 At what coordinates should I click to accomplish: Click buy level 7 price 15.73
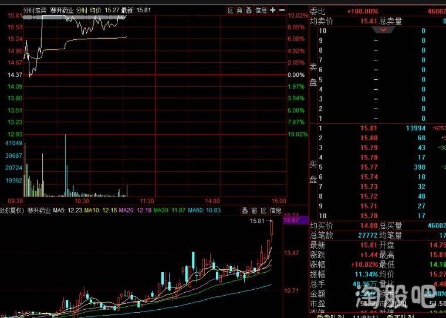[x=369, y=187]
